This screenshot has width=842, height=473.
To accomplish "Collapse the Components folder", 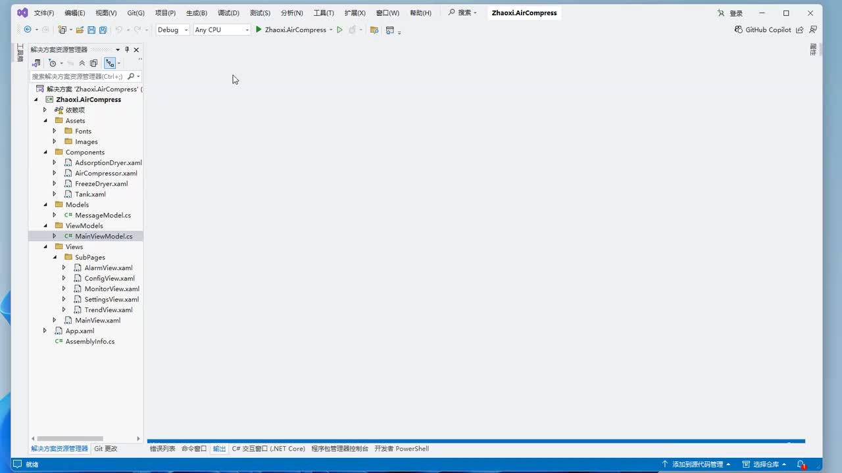I will click(x=45, y=152).
